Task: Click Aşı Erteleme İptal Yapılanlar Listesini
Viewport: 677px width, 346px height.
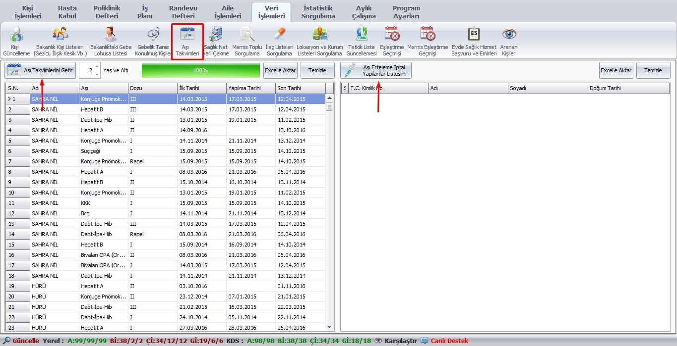Action: point(376,70)
